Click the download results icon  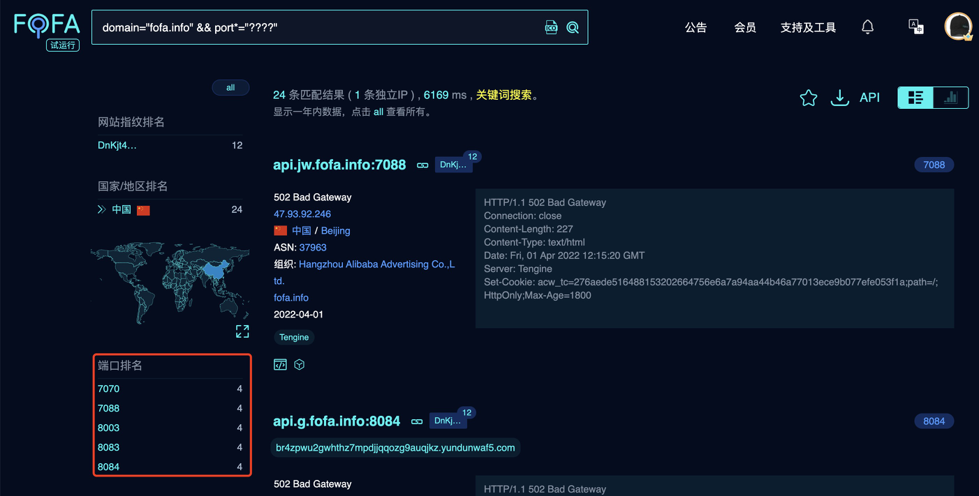coord(839,98)
